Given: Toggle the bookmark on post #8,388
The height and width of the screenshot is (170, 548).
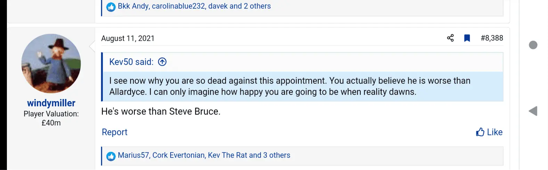Looking at the screenshot, I should click(x=467, y=38).
